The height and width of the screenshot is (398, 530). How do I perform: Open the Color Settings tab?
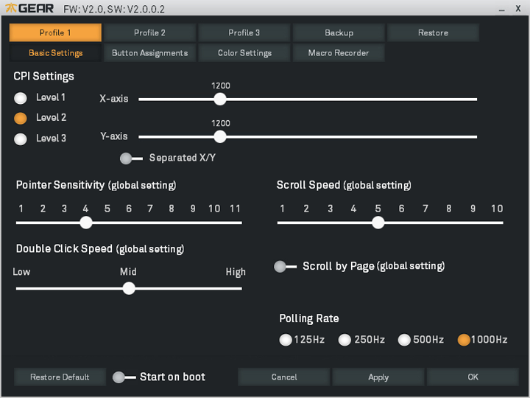tap(244, 53)
